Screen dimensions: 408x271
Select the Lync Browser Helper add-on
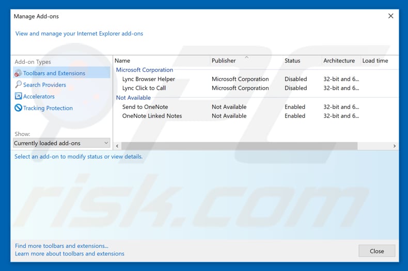coord(148,79)
